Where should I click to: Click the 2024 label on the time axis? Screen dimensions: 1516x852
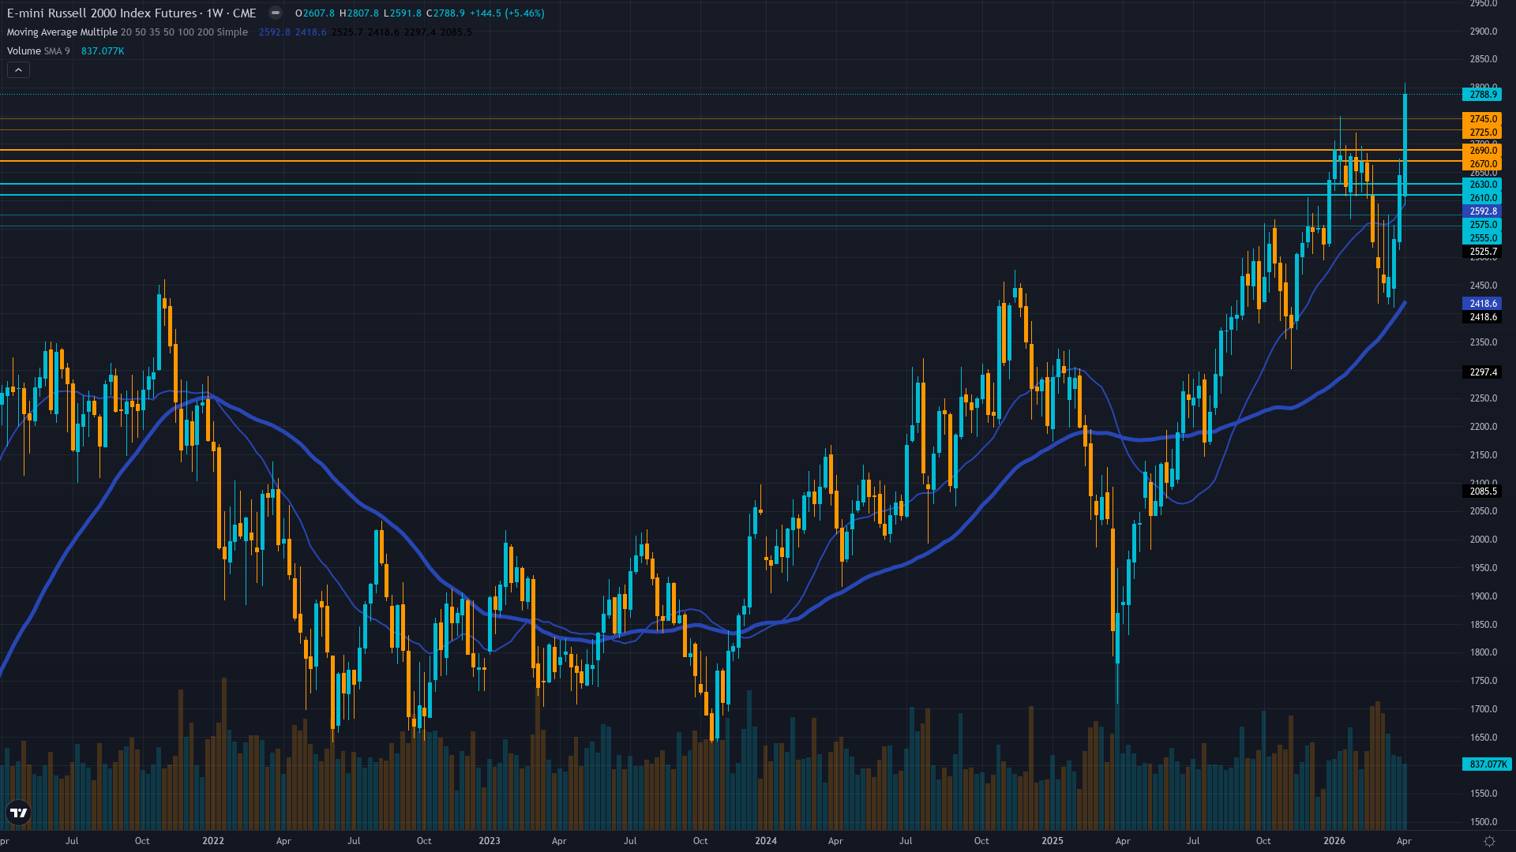pyautogui.click(x=766, y=841)
